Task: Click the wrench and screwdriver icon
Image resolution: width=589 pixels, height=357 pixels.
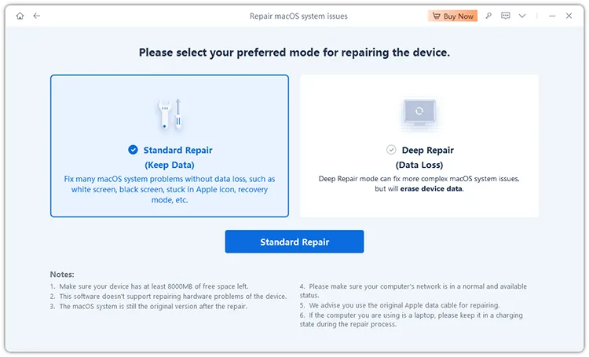Action: pos(170,115)
